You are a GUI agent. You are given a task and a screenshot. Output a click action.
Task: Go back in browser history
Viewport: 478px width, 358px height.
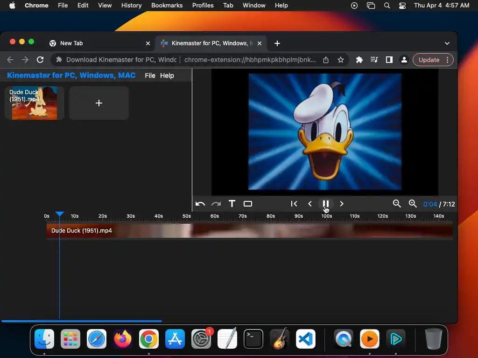10,60
